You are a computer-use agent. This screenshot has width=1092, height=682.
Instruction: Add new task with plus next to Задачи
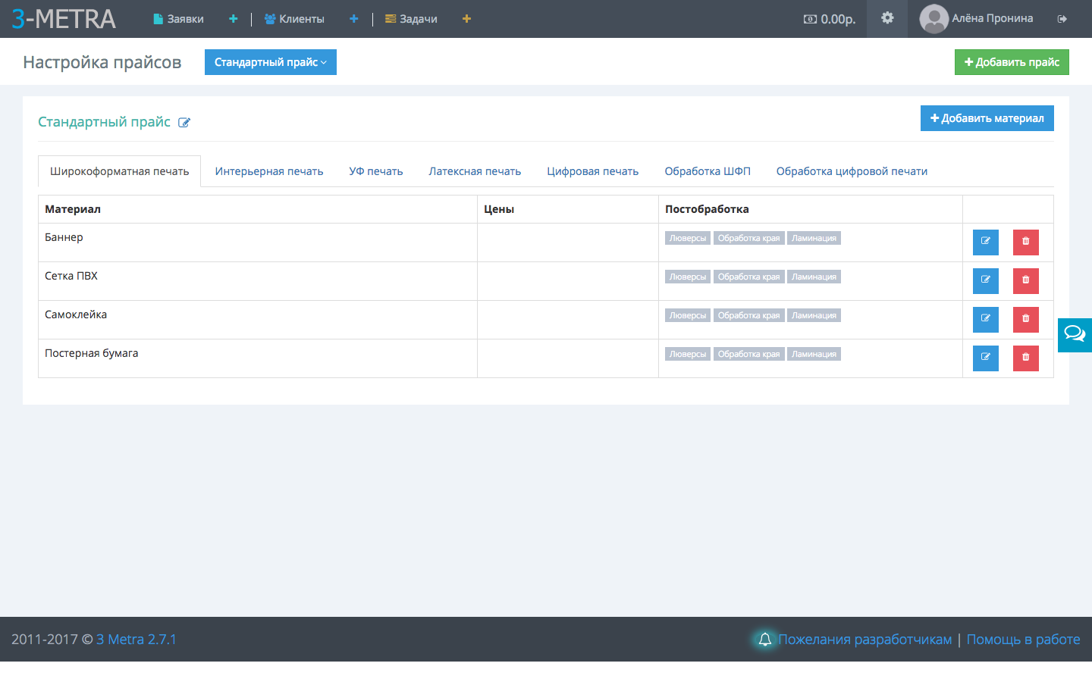point(466,19)
